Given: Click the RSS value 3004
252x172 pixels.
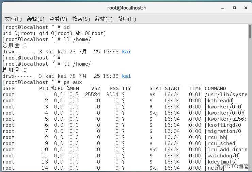Looking at the screenshot, I should point(112,94).
